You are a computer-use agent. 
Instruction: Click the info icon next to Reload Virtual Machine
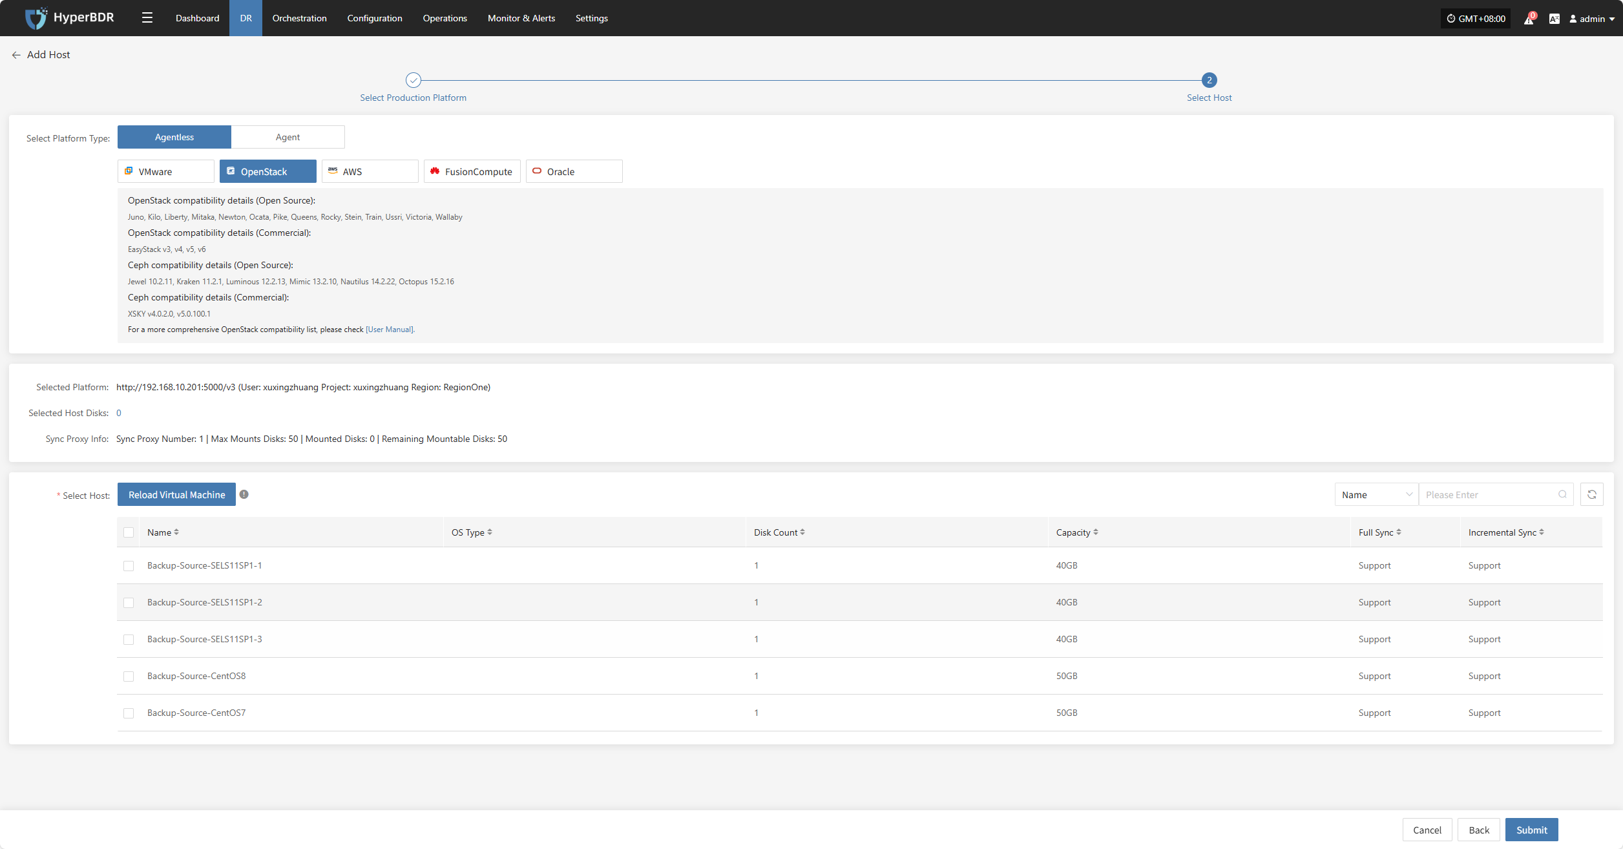click(244, 494)
